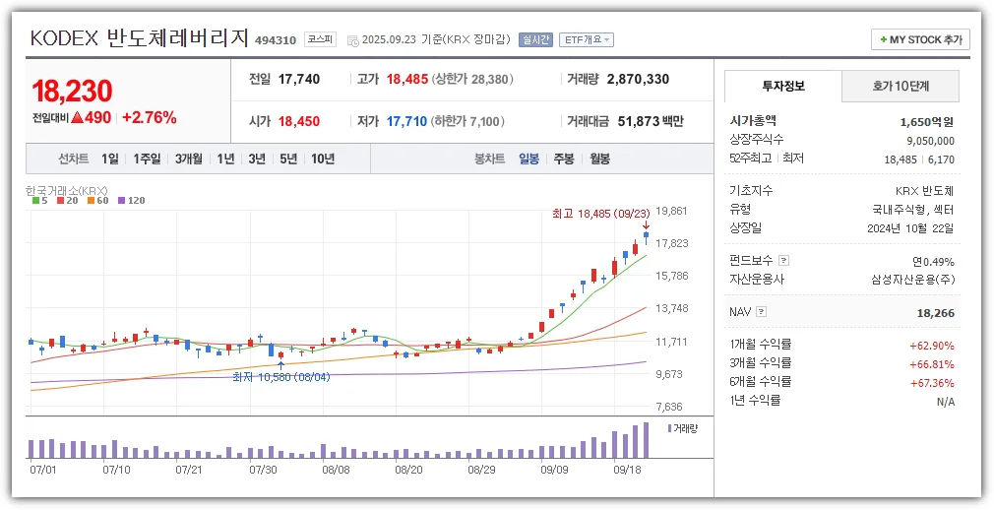Screen dimensions: 994x510
Task: Click the 삼성자산운용(주) asset manager link
Action: coord(912,279)
